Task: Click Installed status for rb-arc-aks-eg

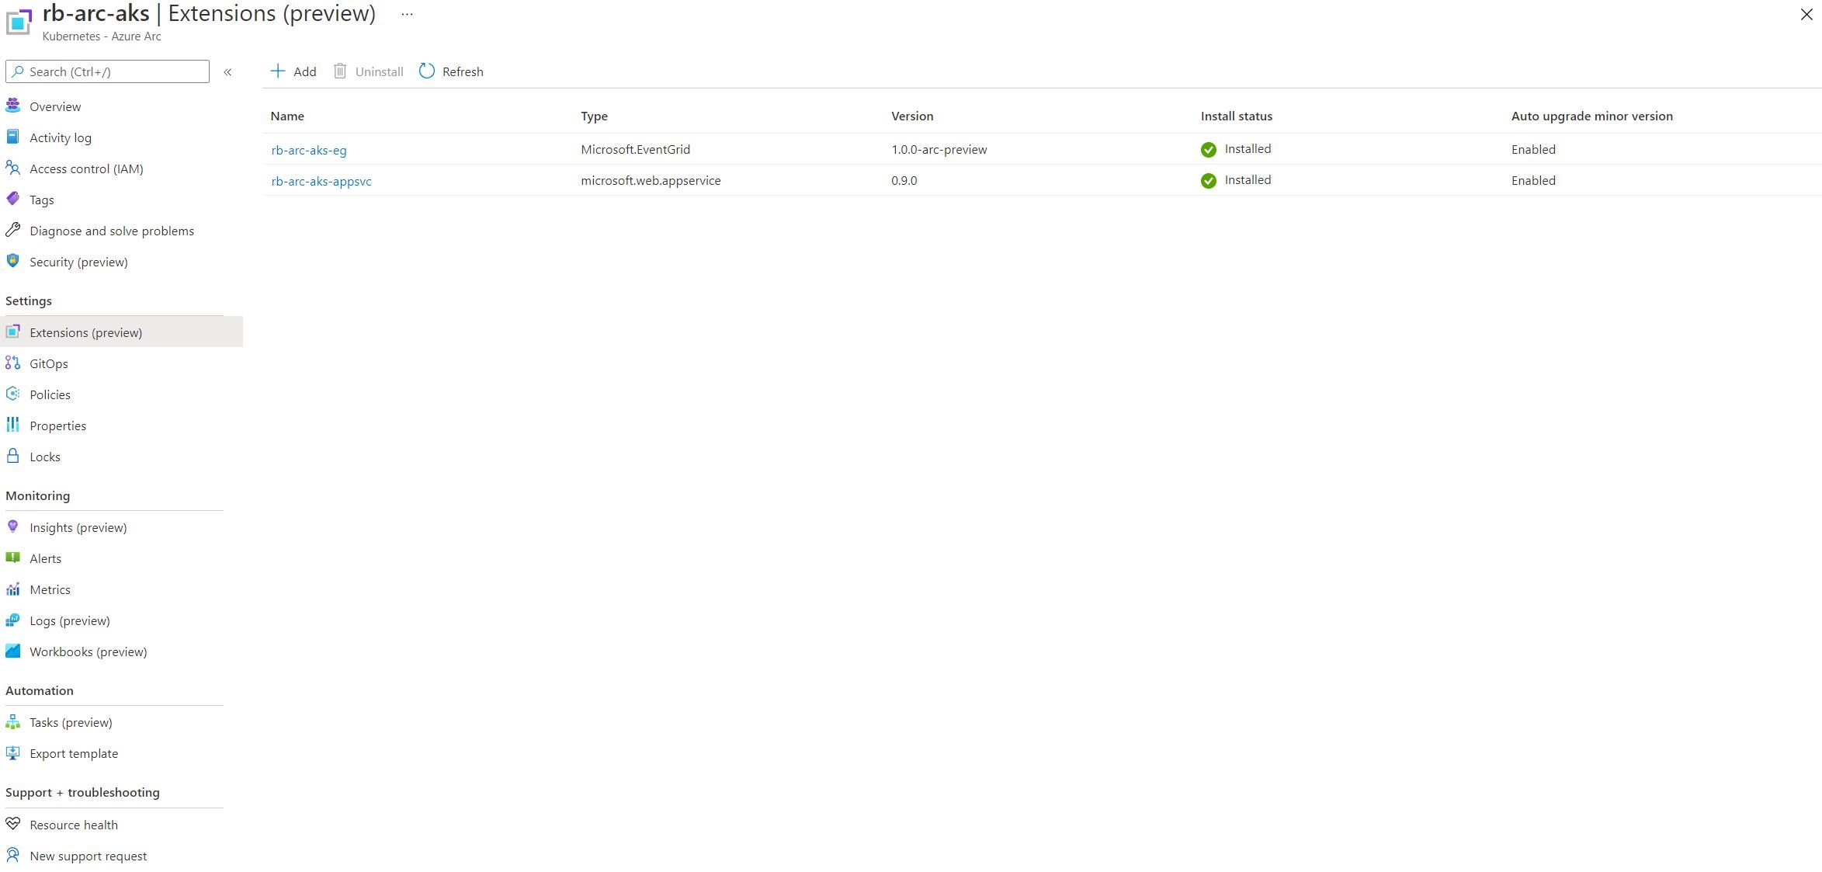Action: [1237, 148]
